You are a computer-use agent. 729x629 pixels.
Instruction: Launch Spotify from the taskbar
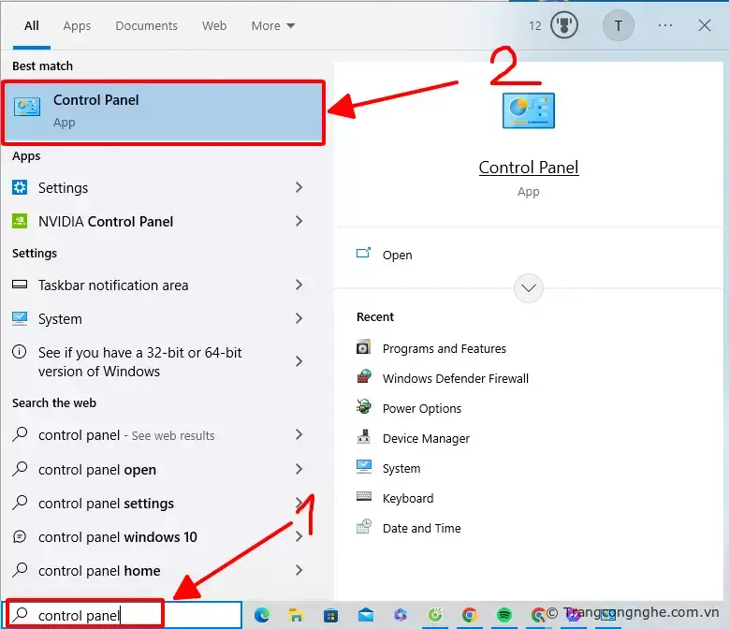(x=503, y=615)
